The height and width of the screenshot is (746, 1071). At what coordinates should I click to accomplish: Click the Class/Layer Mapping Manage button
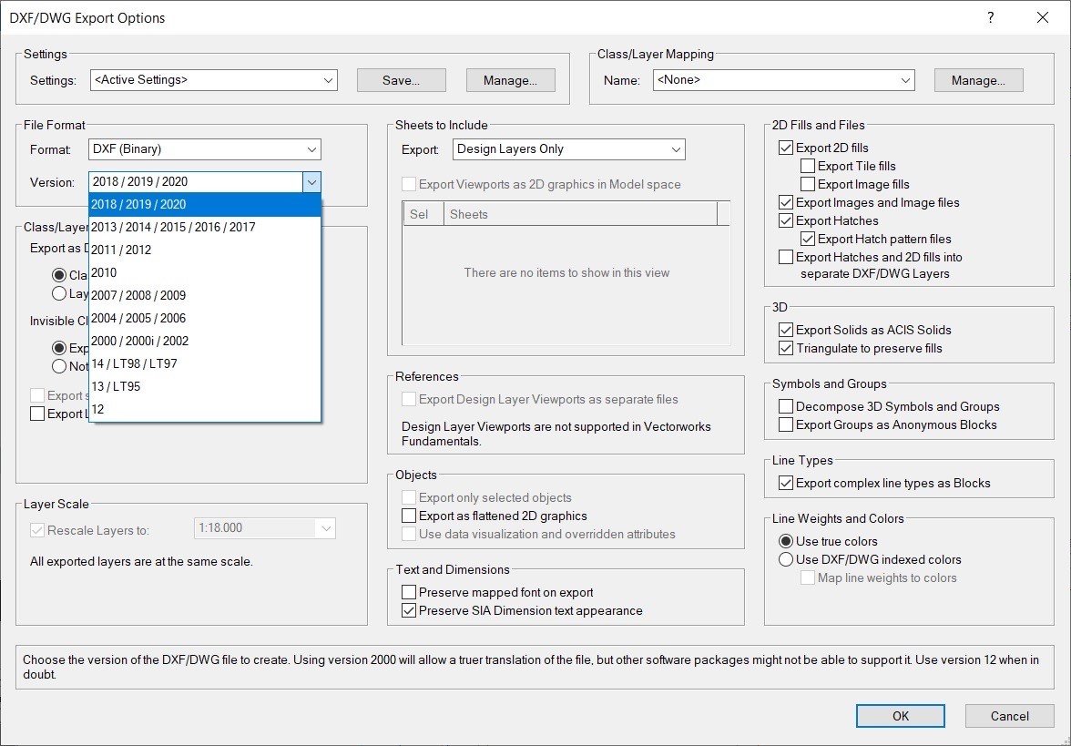click(978, 80)
